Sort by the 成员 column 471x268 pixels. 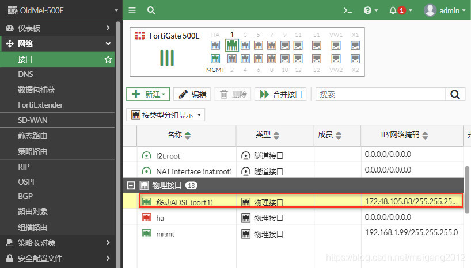(337, 135)
